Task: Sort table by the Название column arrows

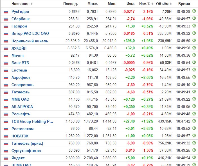Action: 32,4
